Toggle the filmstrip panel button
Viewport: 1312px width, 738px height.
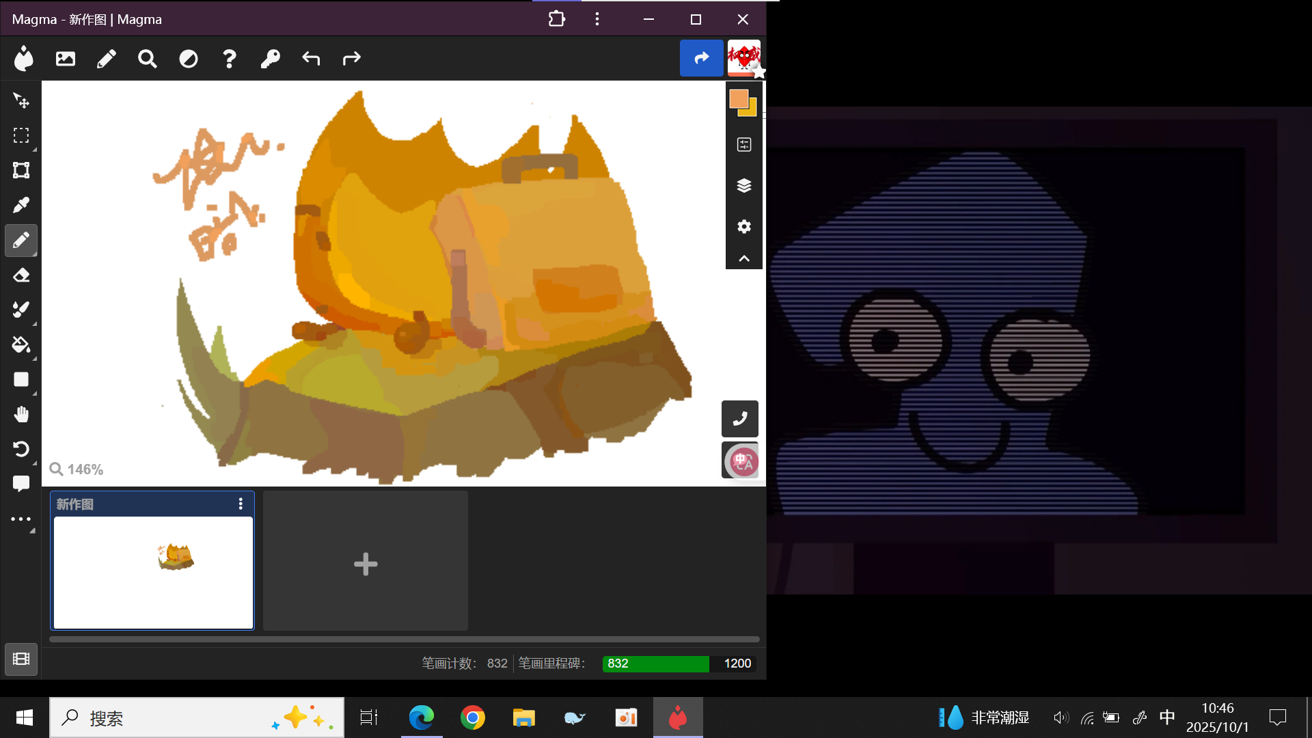click(21, 659)
